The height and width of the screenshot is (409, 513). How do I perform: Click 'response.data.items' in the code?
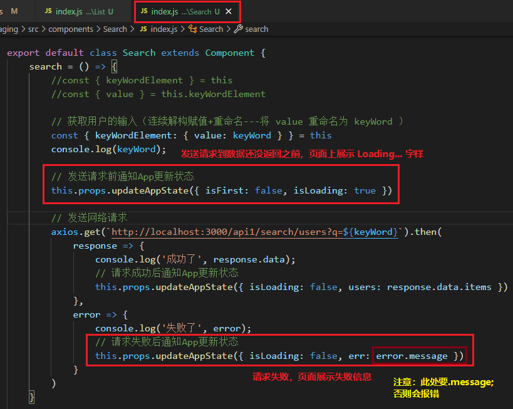click(x=439, y=287)
